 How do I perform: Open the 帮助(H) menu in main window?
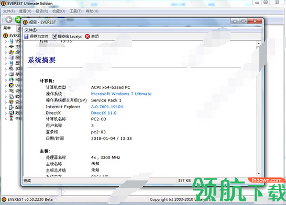click(92, 12)
